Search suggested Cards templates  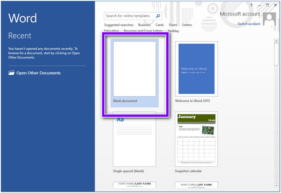[x=160, y=25]
